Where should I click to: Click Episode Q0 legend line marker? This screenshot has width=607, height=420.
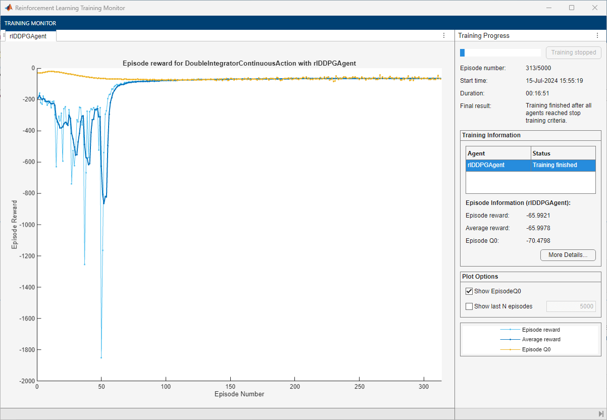point(510,349)
